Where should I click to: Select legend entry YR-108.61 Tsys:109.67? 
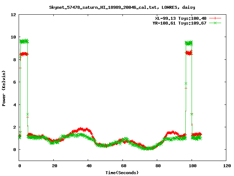click(x=180, y=23)
